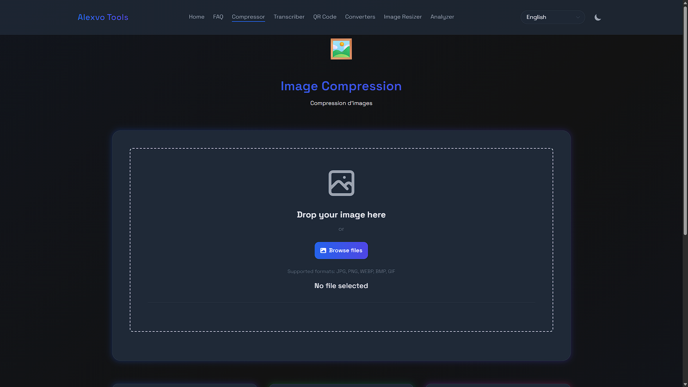Open the Transcriber tool
This screenshot has width=688, height=387.
pos(289,17)
